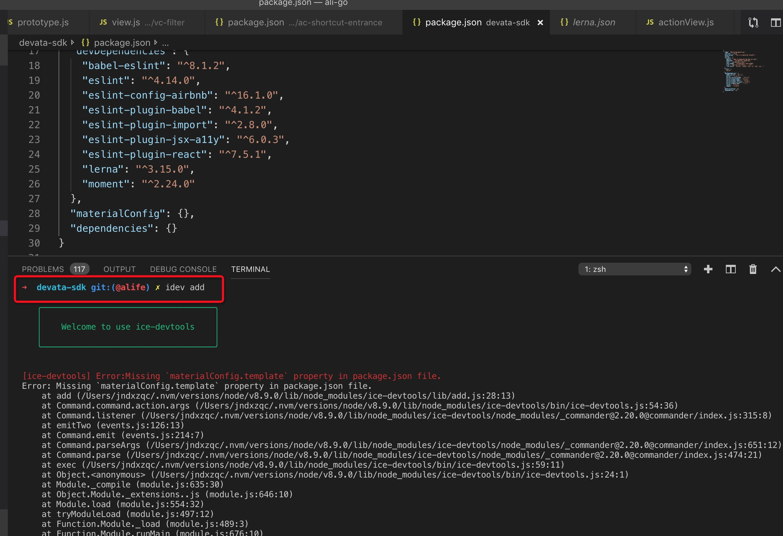Select the OUTPUT panel tab
Screen dimensions: 783x536
click(119, 269)
